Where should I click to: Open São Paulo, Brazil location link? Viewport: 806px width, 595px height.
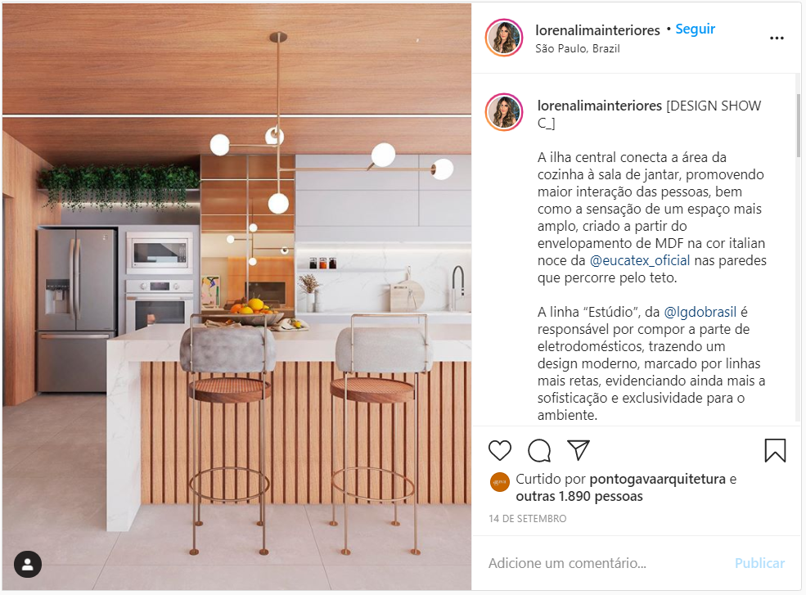(x=577, y=48)
